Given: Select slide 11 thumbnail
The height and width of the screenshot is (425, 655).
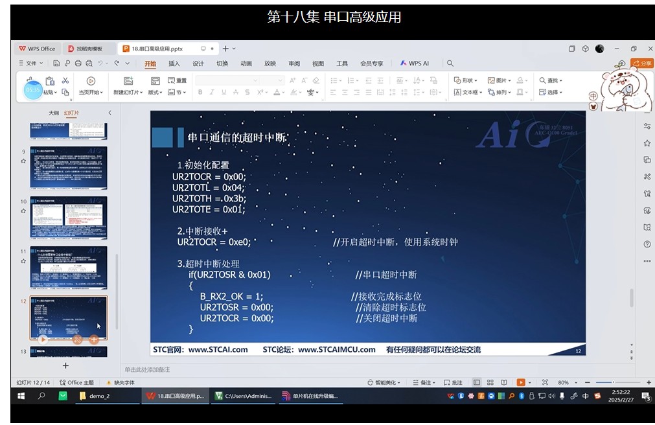Looking at the screenshot, I should (69, 268).
